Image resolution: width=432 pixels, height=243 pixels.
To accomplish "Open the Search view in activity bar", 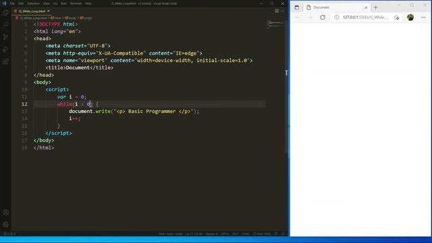I will [5, 25].
